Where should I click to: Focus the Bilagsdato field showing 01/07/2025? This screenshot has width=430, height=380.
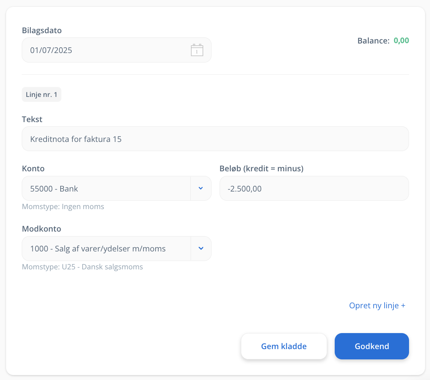[117, 50]
